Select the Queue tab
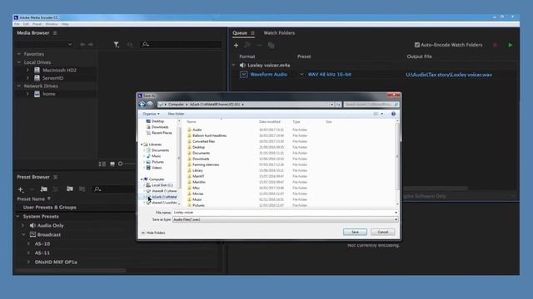 point(240,33)
